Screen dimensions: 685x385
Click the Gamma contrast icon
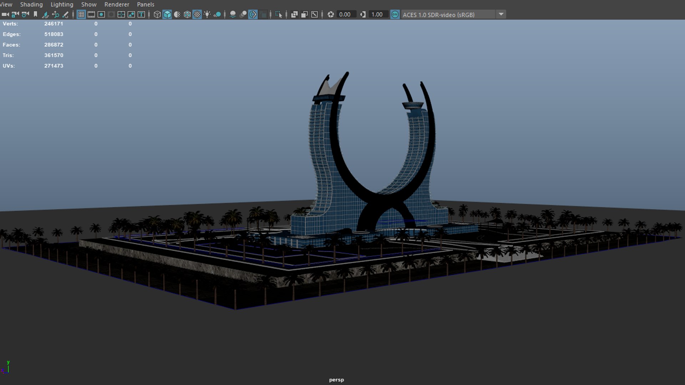[x=363, y=15]
